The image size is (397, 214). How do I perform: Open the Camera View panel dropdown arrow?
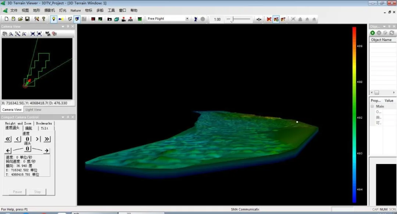click(63, 27)
